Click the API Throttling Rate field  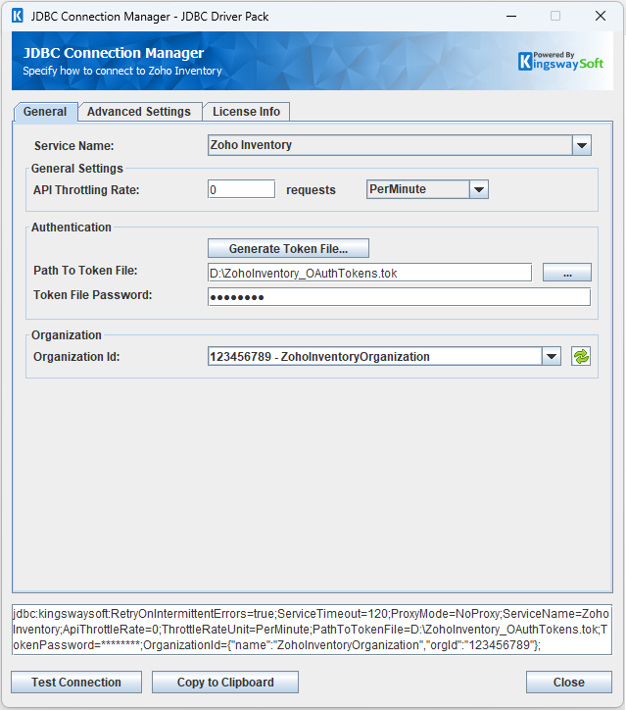tap(241, 189)
